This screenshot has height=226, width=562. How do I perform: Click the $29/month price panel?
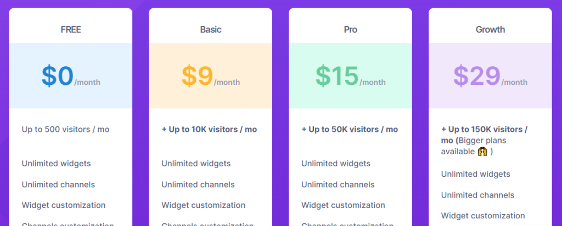tap(490, 76)
